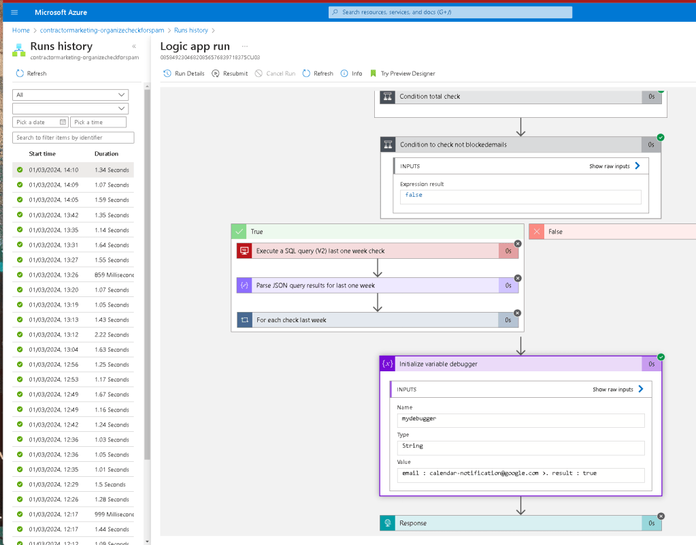The height and width of the screenshot is (545, 696).
Task: Select the run at 01/03/2024, 13:26
Action: 73,275
